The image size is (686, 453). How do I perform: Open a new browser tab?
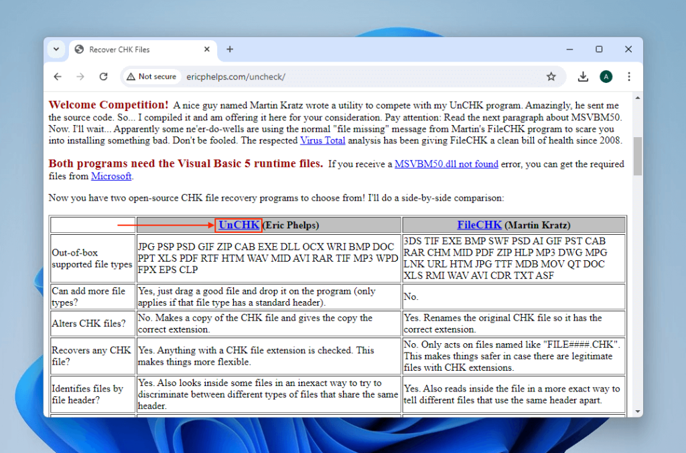tap(230, 49)
